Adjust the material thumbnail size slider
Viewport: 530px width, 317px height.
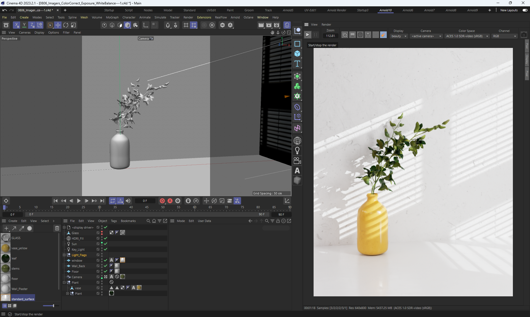(53, 306)
